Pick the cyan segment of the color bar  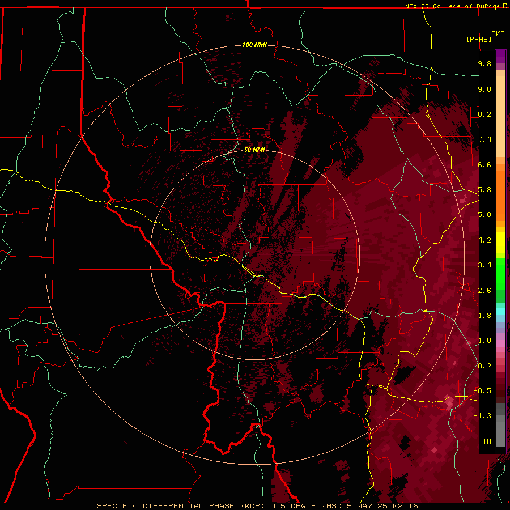(500, 312)
